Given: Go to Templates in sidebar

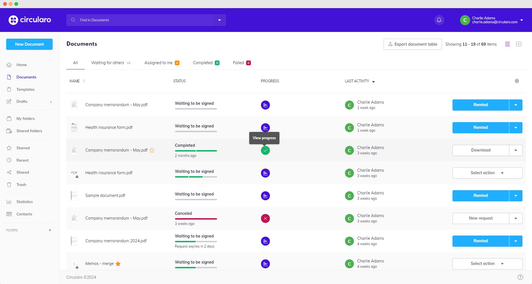Looking at the screenshot, I should click(x=25, y=89).
